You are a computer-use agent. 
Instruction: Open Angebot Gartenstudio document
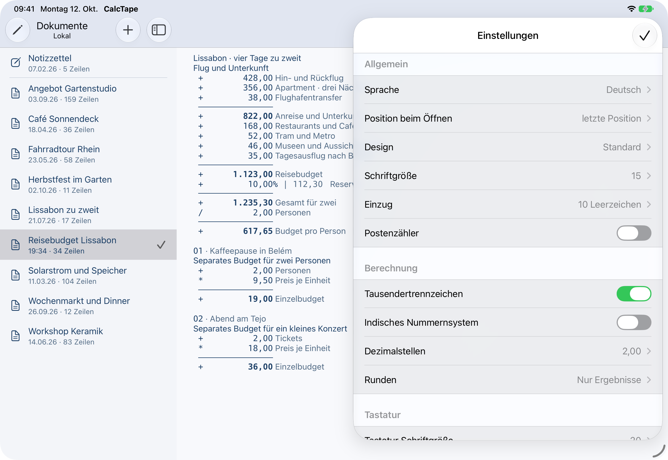88,93
